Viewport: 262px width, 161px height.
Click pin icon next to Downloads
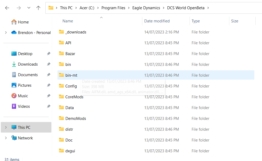[48, 64]
